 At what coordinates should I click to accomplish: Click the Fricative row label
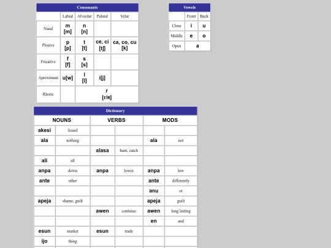point(48,62)
